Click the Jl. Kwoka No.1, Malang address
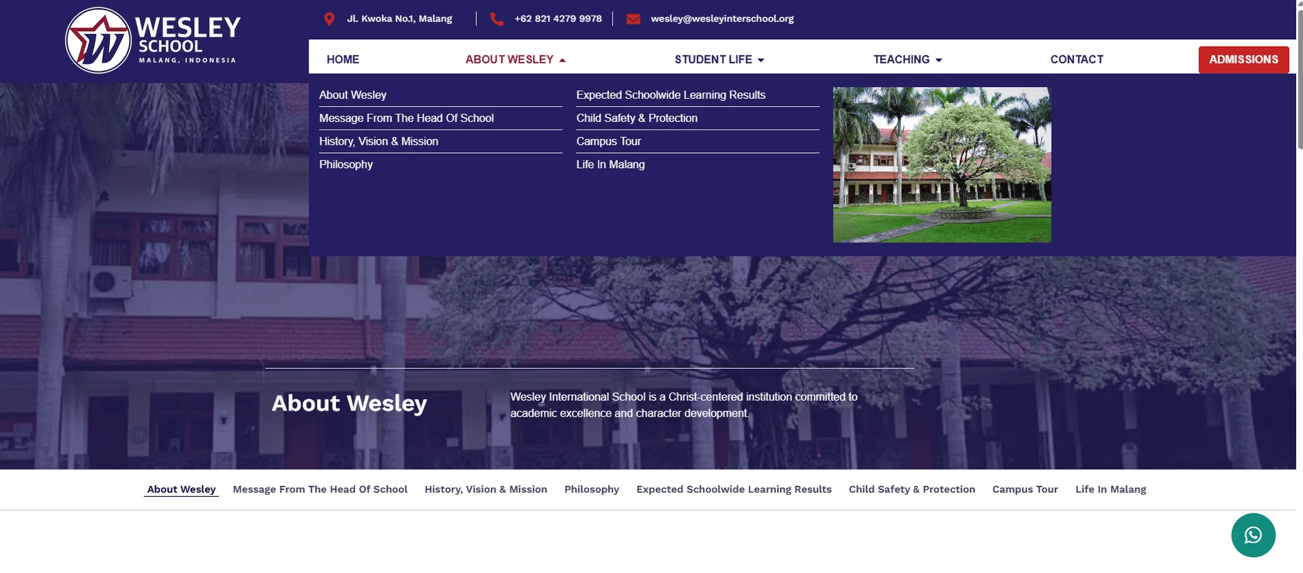The width and height of the screenshot is (1303, 573). (x=399, y=19)
